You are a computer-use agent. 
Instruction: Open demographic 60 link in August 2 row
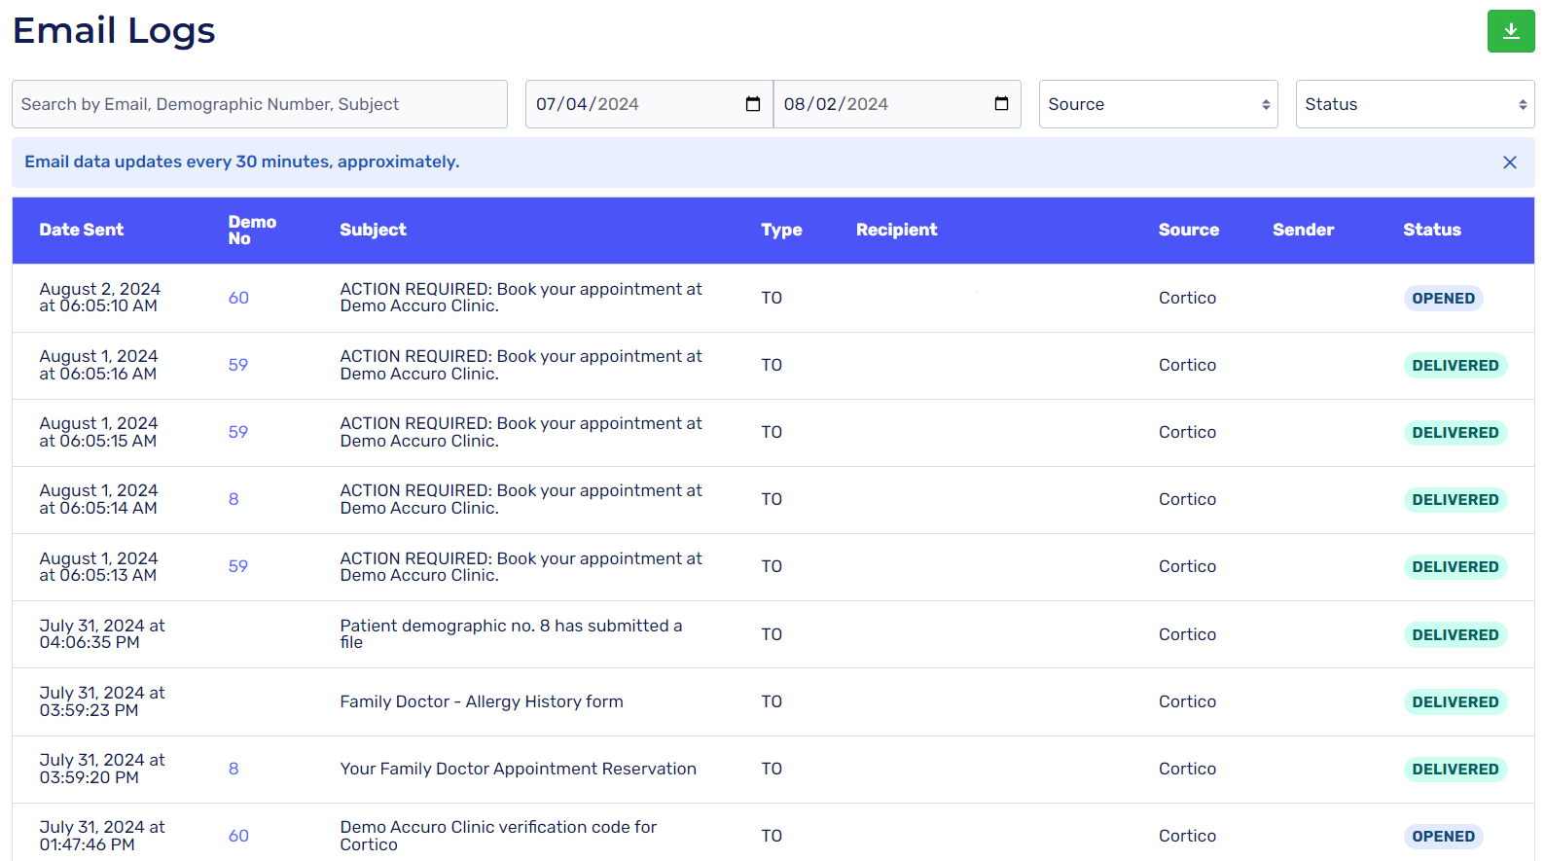coord(238,298)
